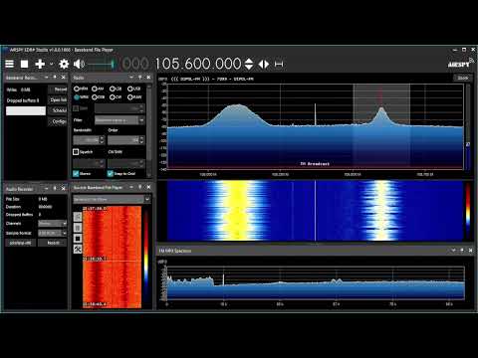
Task: Toggle the Shift checkbox in the Radio panel
Action: click(76, 108)
